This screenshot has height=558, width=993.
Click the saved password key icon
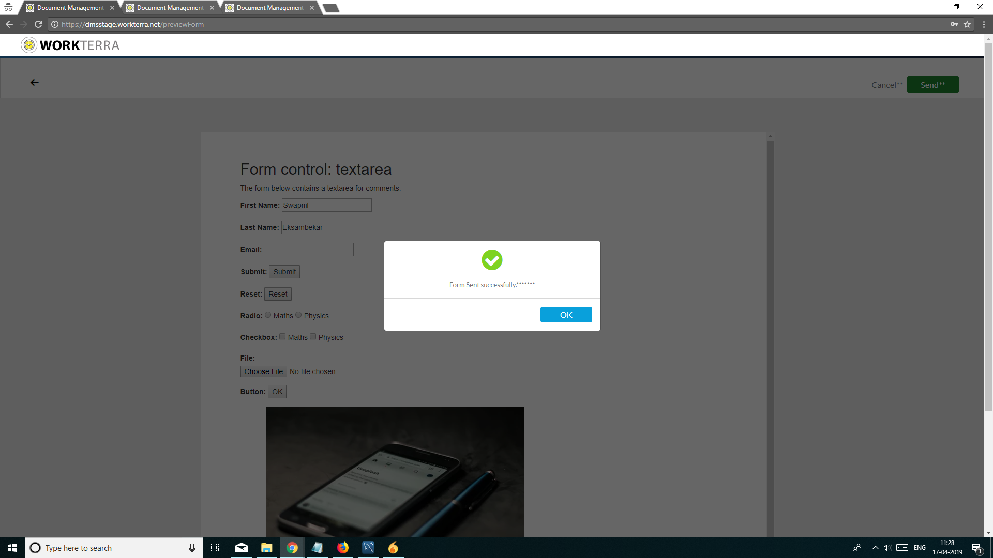point(954,24)
